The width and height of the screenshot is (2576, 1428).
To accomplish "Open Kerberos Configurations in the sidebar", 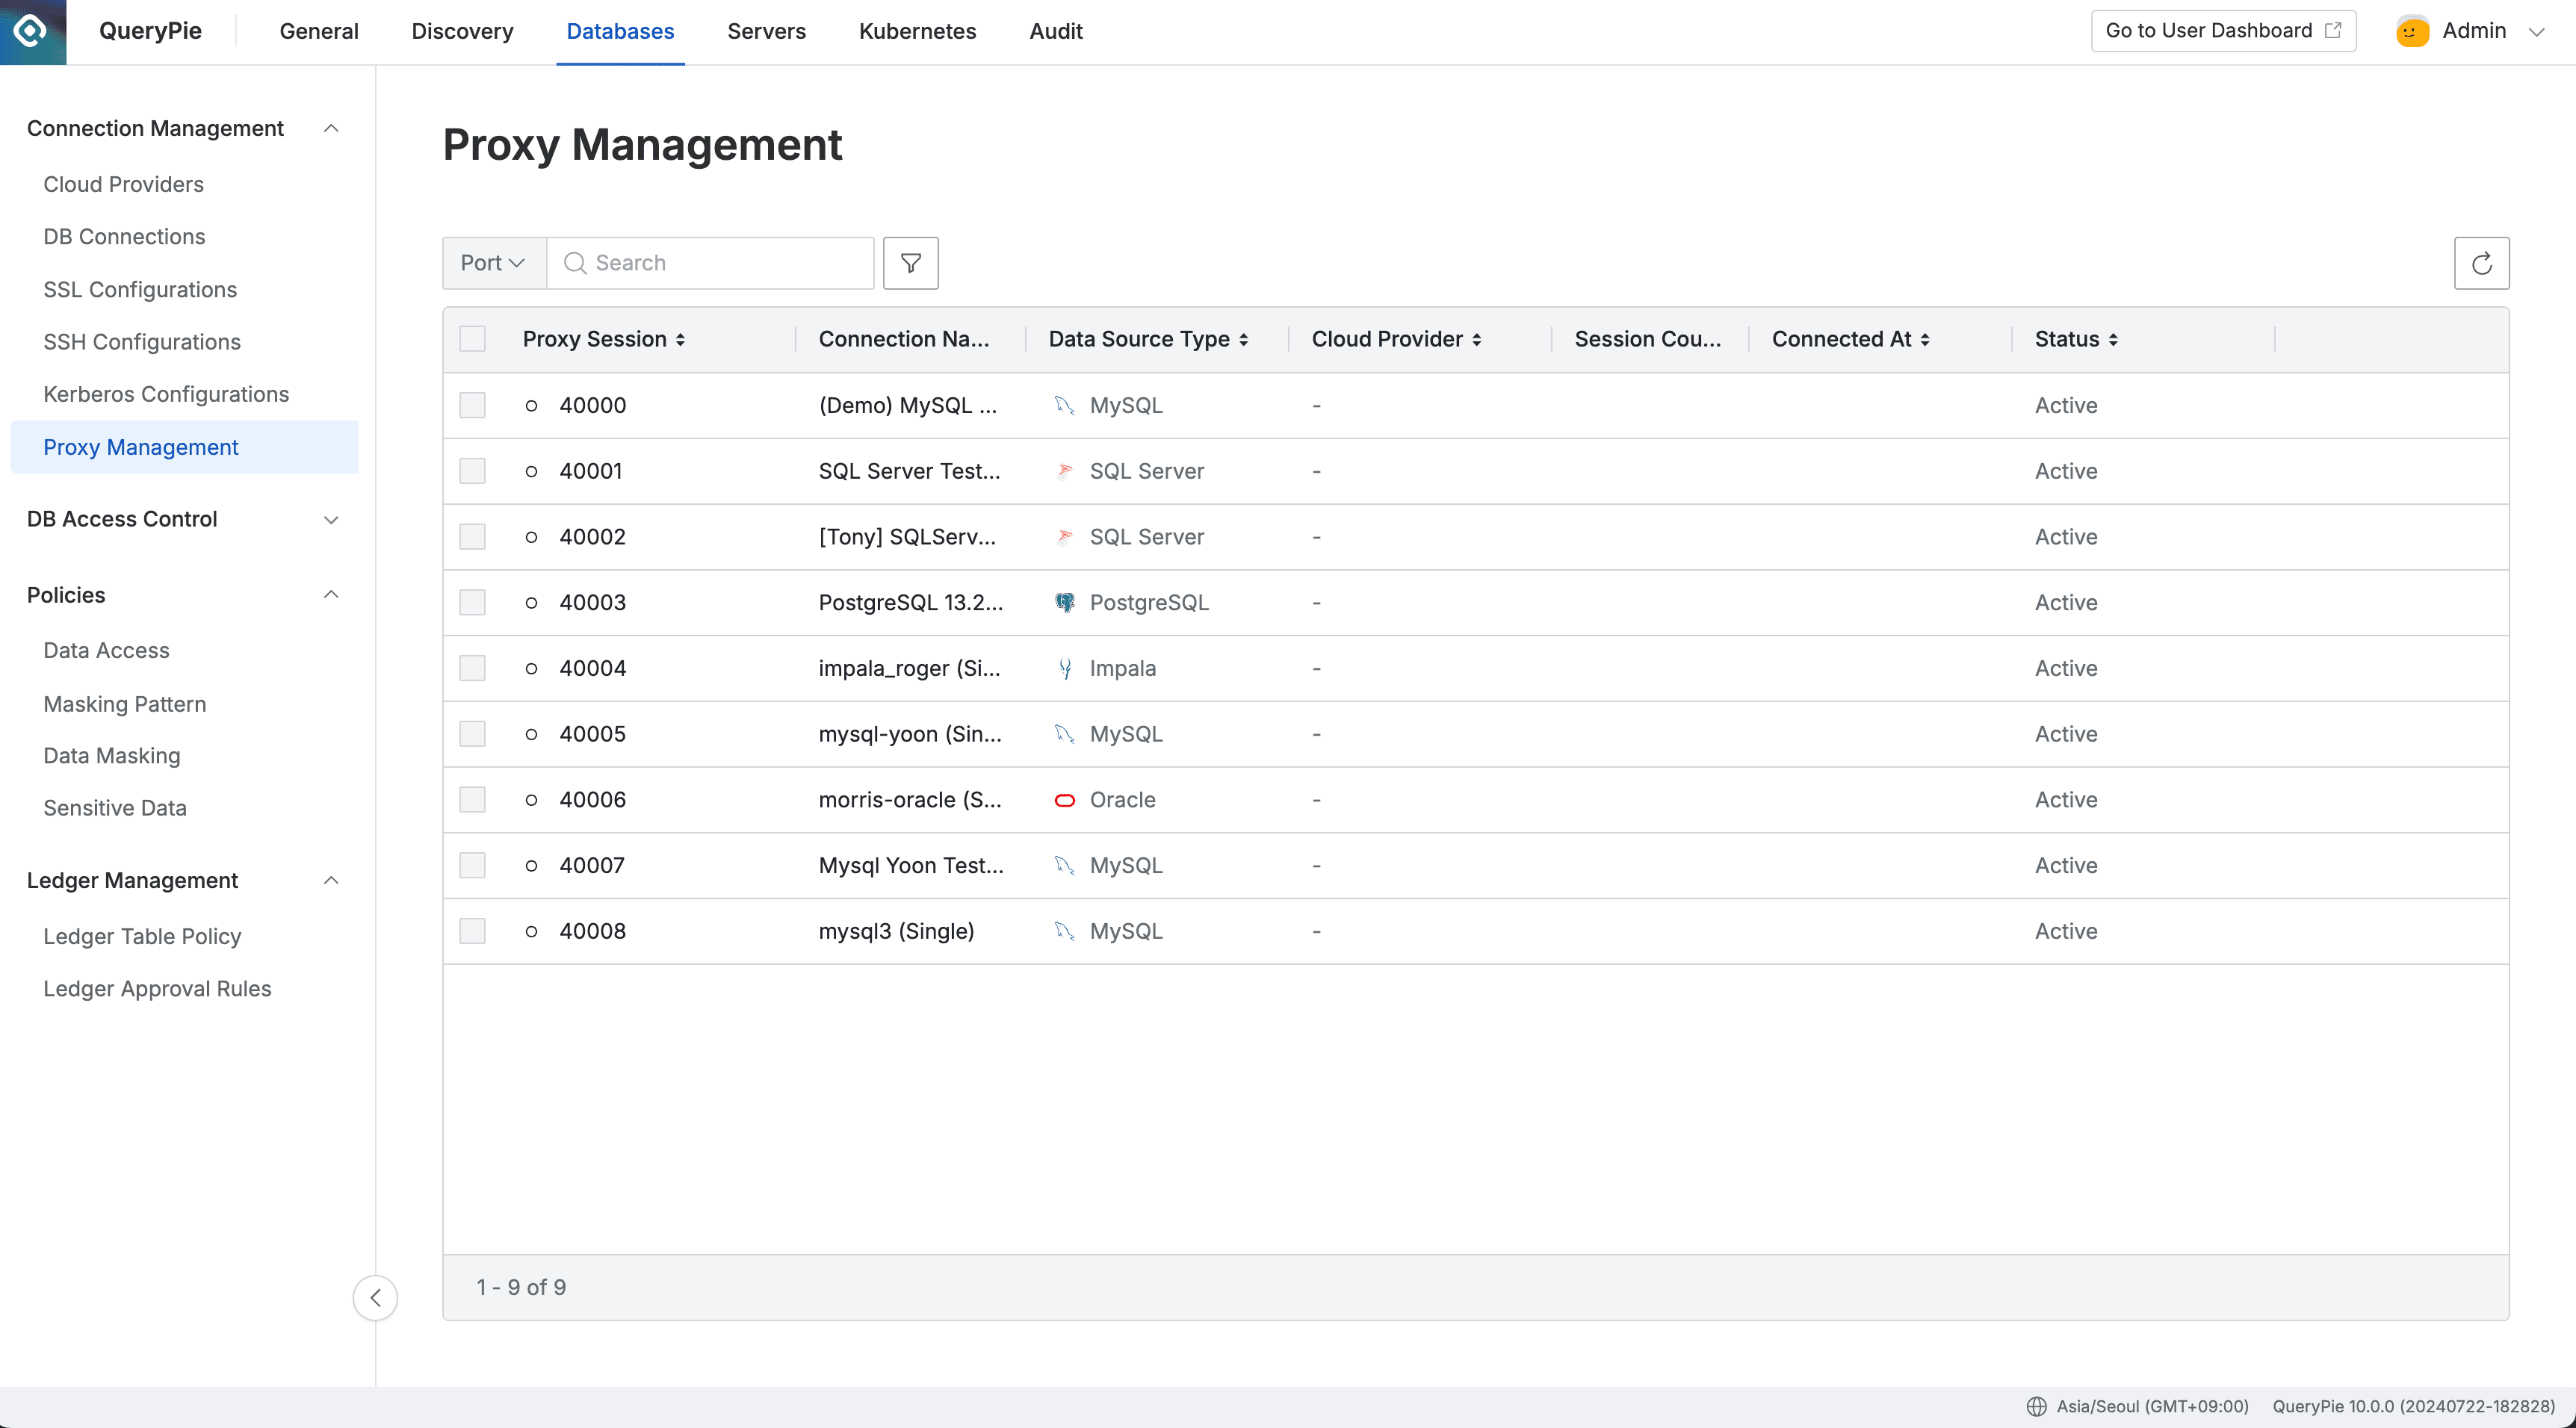I will point(166,394).
